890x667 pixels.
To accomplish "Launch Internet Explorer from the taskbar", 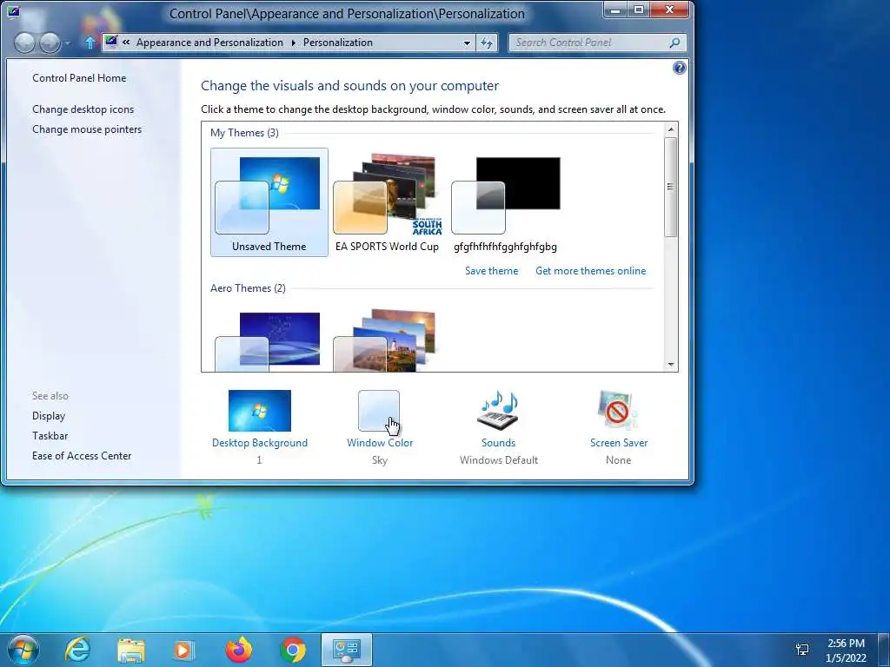I will pyautogui.click(x=77, y=650).
